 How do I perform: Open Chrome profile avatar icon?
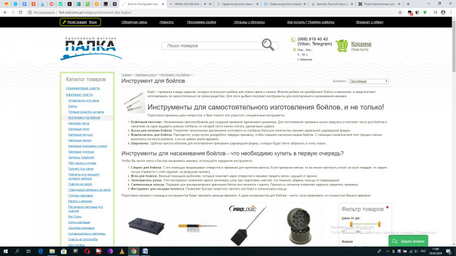[443, 13]
